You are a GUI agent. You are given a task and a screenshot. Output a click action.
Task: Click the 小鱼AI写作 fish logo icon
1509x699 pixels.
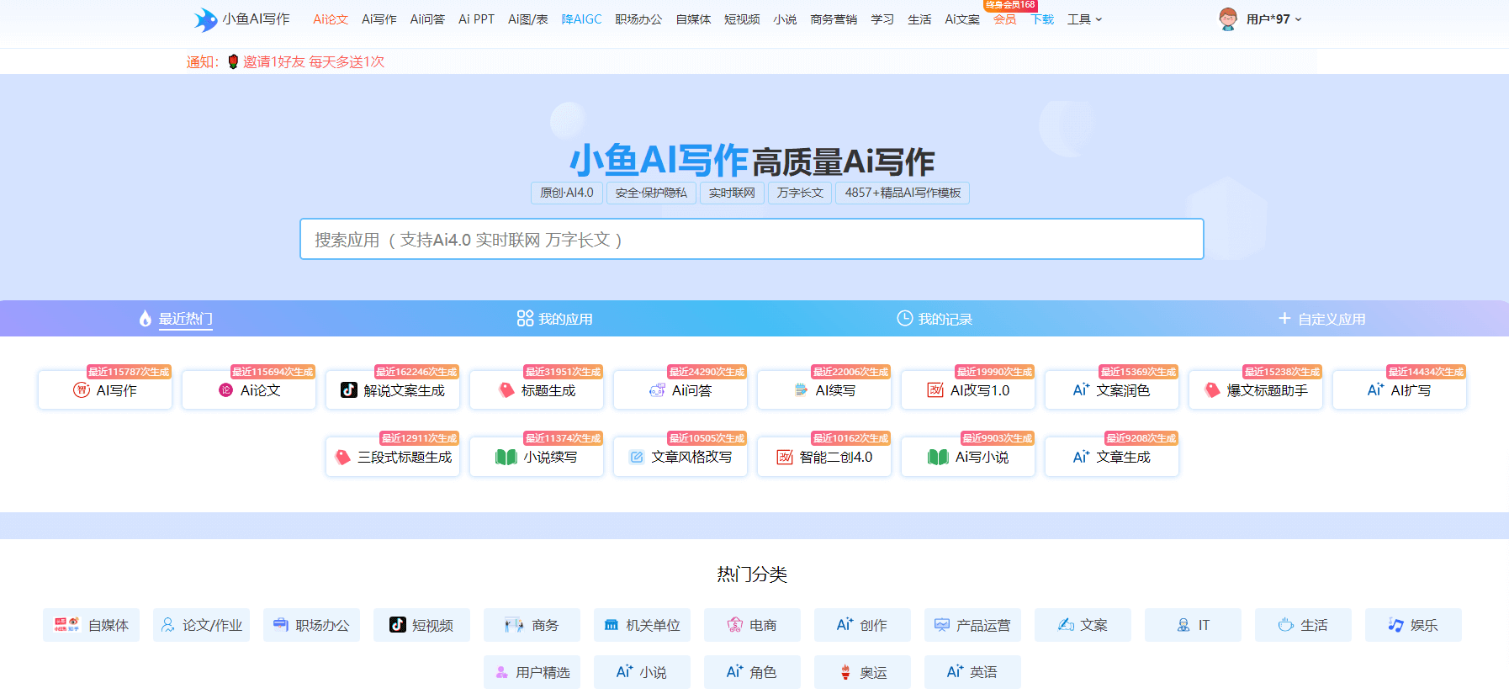point(205,19)
